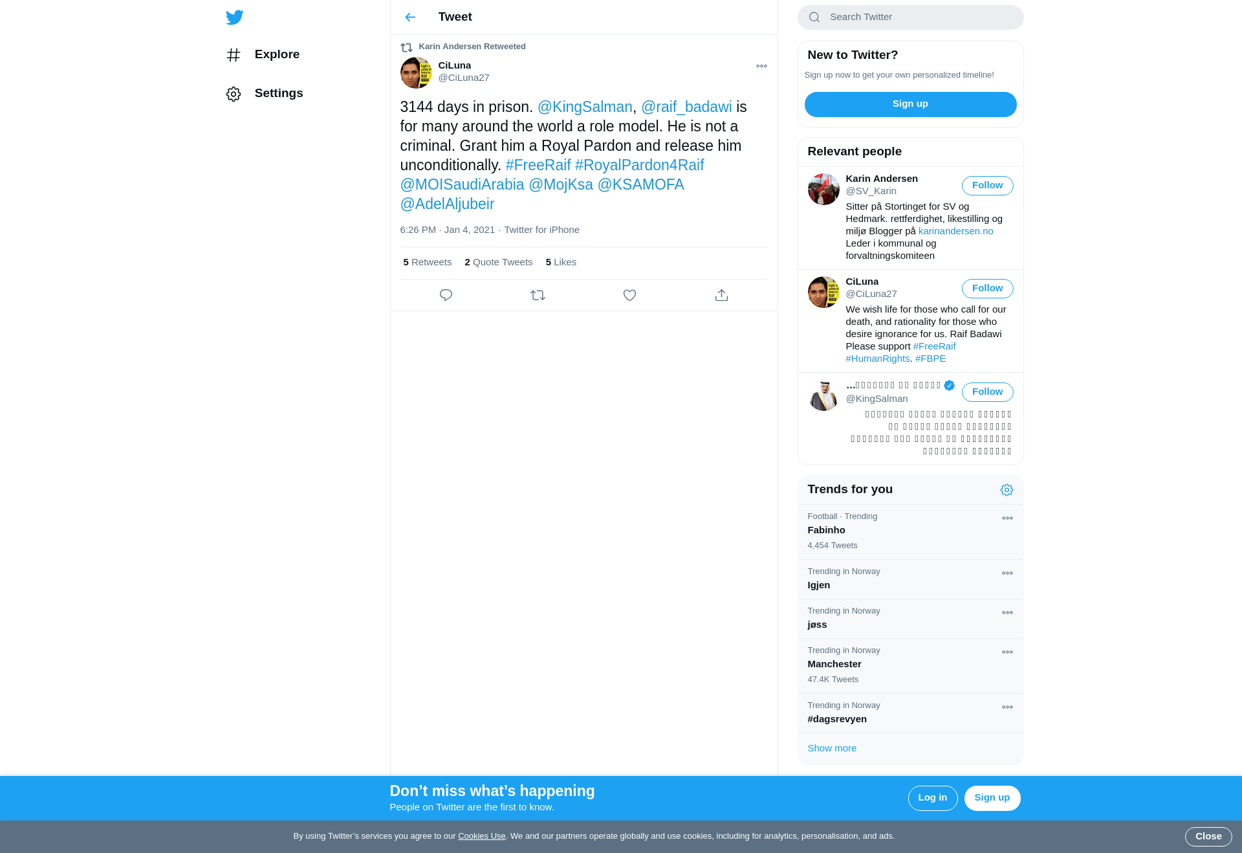Retweet the tweet using retweet icon
The height and width of the screenshot is (853, 1242).
pos(538,295)
